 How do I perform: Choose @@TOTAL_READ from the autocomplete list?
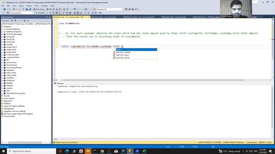(x=135, y=55)
